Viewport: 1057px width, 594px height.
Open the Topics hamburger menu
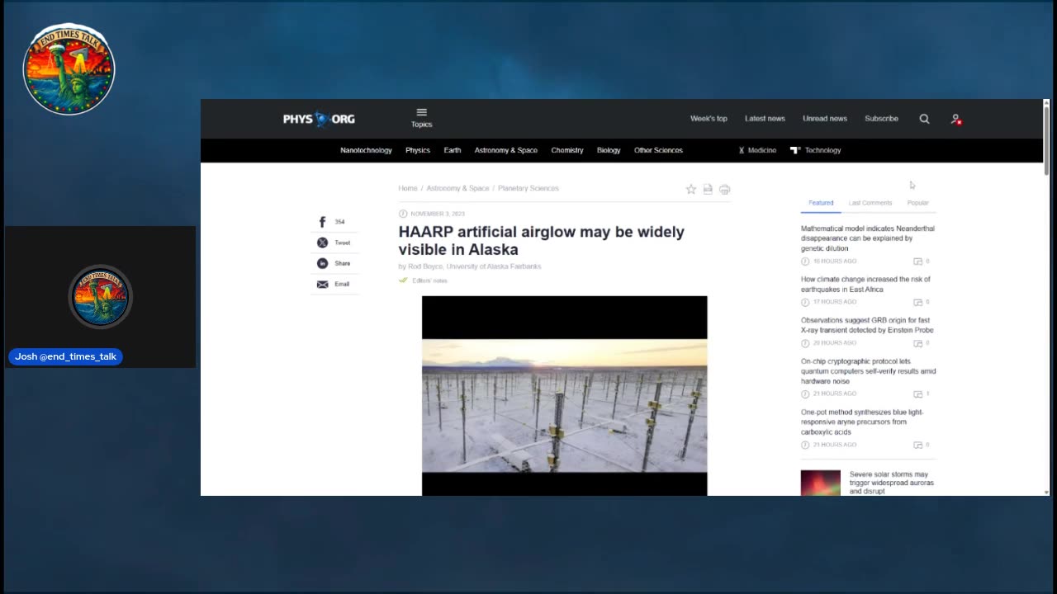pyautogui.click(x=421, y=118)
